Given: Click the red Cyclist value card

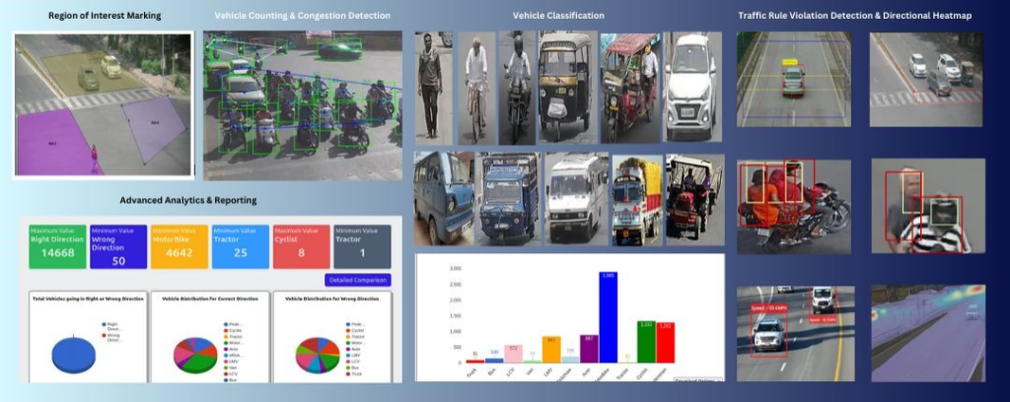Looking at the screenshot, I should click(x=299, y=246).
